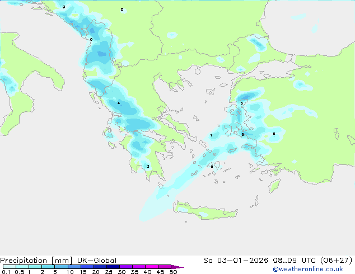Click the legend value '25'

pyautogui.click(x=109, y=272)
